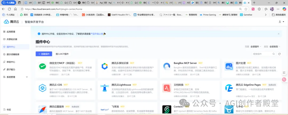Click the zoom magnifier in address bar
The image size is (288, 115).
(241, 9)
